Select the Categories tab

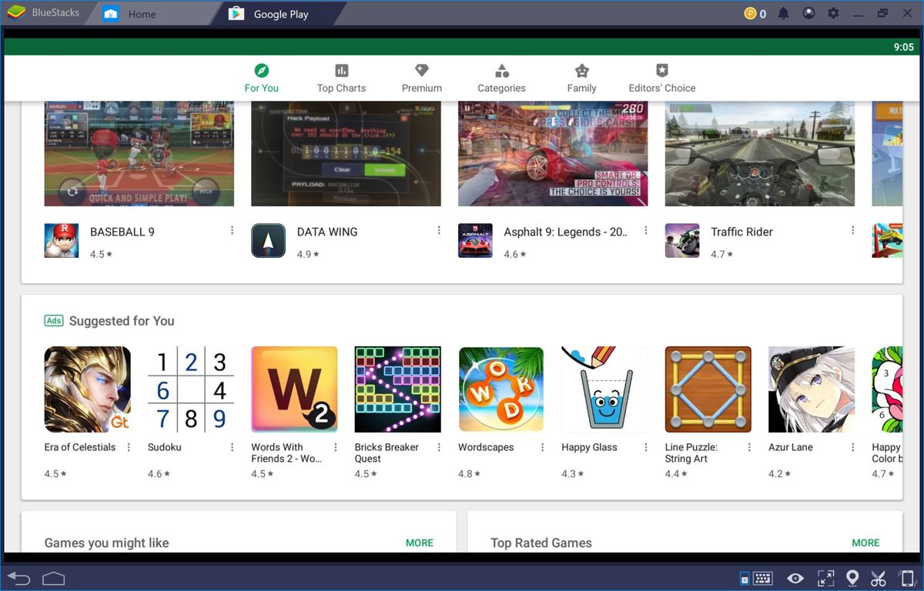[x=501, y=77]
